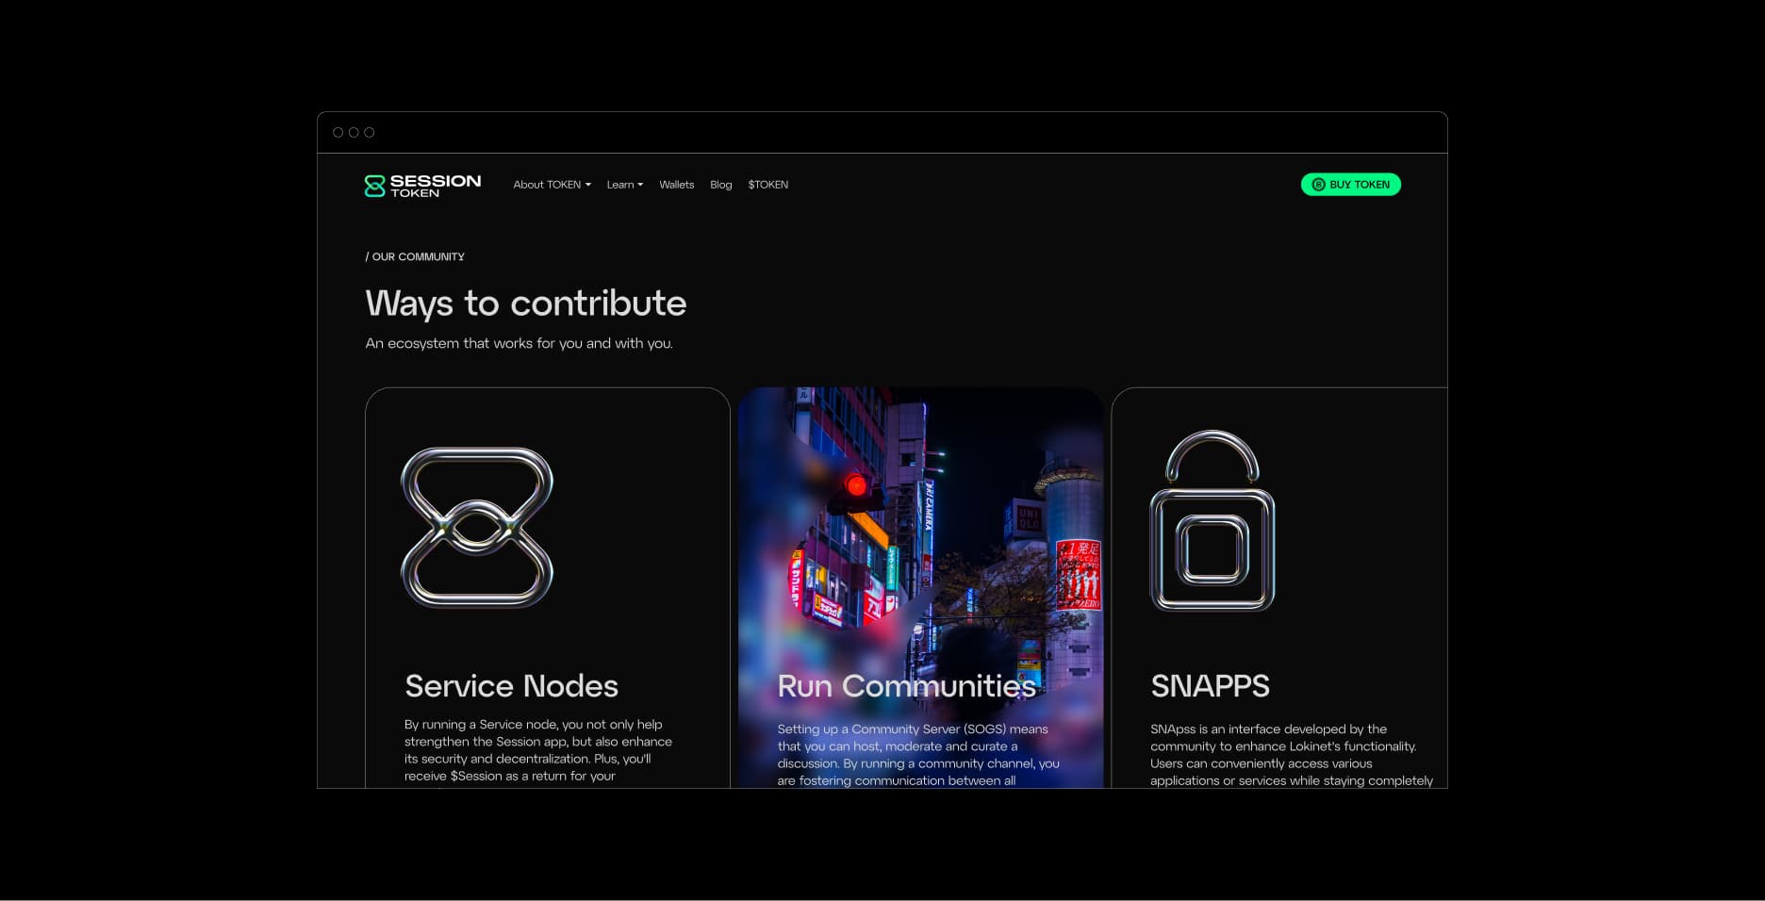Screen dimensions: 1765x901
Task: Select the $TOKEN nav item
Action: coord(767,185)
